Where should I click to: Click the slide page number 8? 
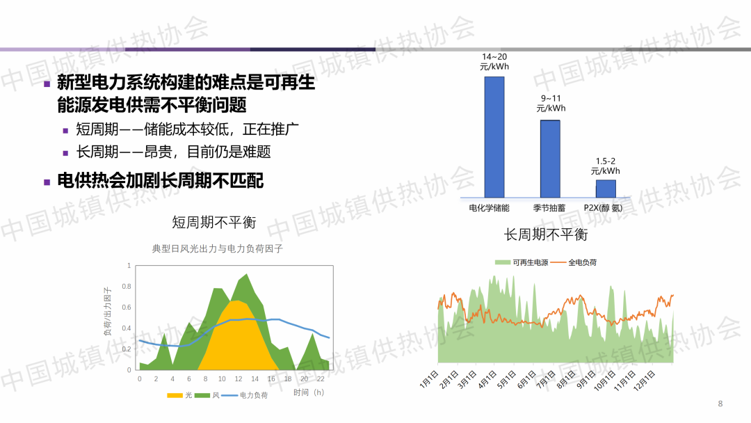tap(720, 404)
